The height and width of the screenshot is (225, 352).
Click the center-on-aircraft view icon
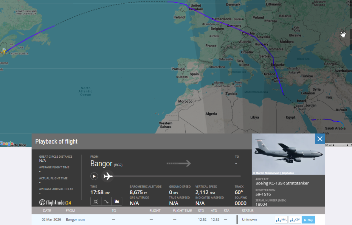96,201
